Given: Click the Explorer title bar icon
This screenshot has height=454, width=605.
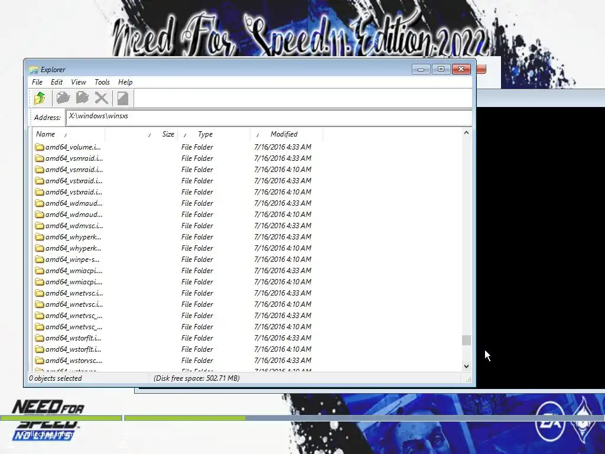Looking at the screenshot, I should pyautogui.click(x=34, y=70).
